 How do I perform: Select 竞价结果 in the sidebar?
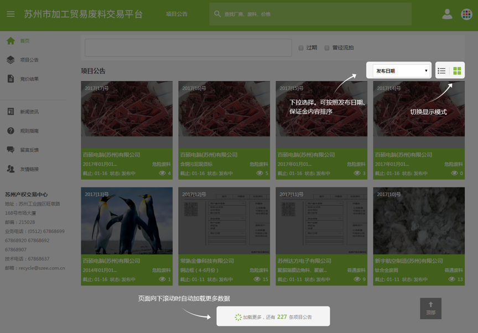29,79
